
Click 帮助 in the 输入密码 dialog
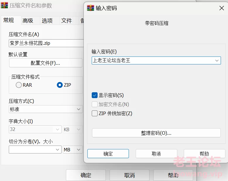click(x=204, y=154)
